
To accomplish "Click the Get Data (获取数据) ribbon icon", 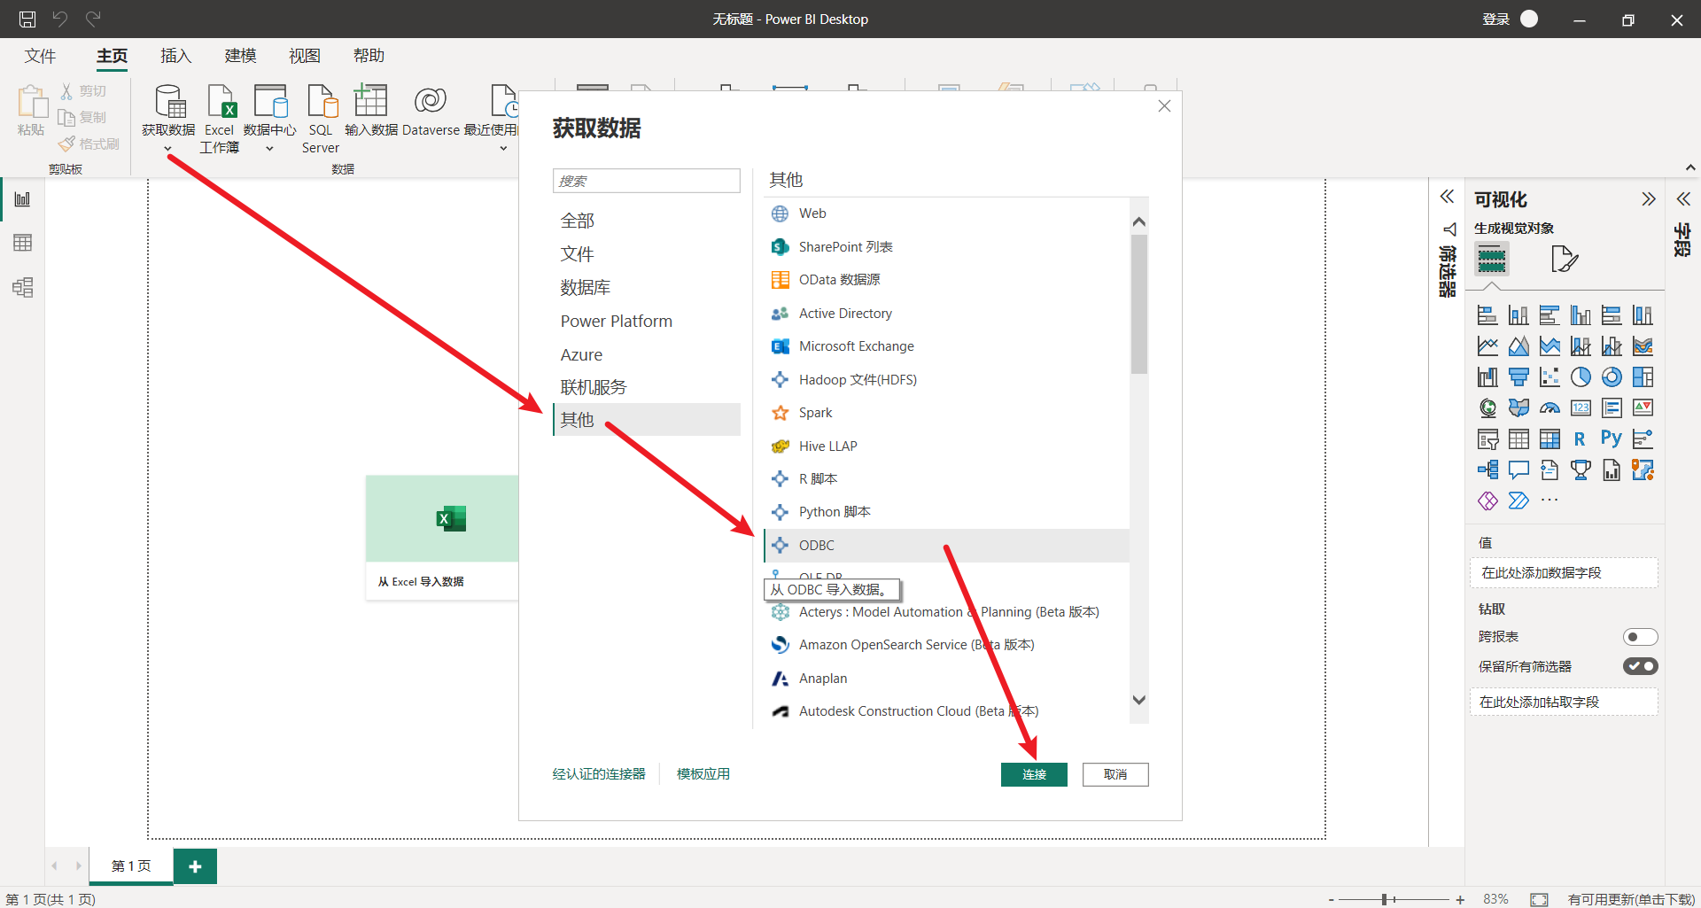I will tap(169, 102).
